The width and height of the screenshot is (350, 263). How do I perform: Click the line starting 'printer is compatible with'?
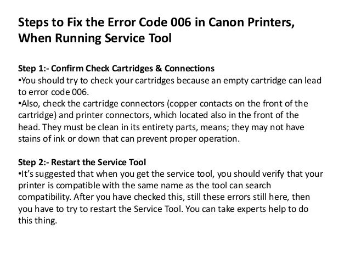144,186
